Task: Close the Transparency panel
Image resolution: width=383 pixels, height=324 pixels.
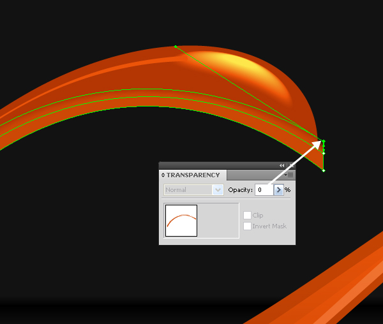Action: click(292, 165)
